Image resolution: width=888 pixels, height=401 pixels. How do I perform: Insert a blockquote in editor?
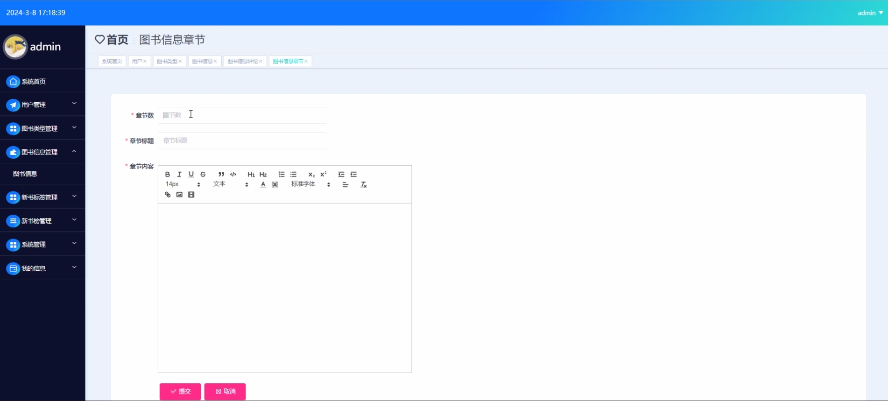click(221, 174)
